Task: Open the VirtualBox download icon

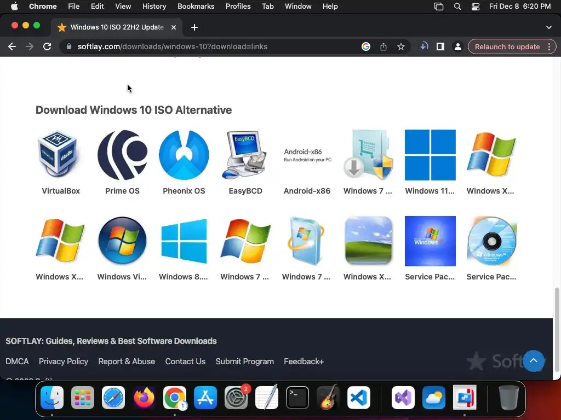Action: tap(58, 154)
